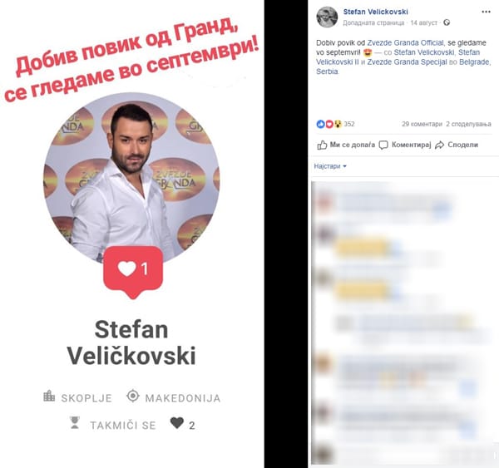The width and height of the screenshot is (499, 468).
Task: Open the Zvezde Granda Specijal link
Action: (407, 62)
